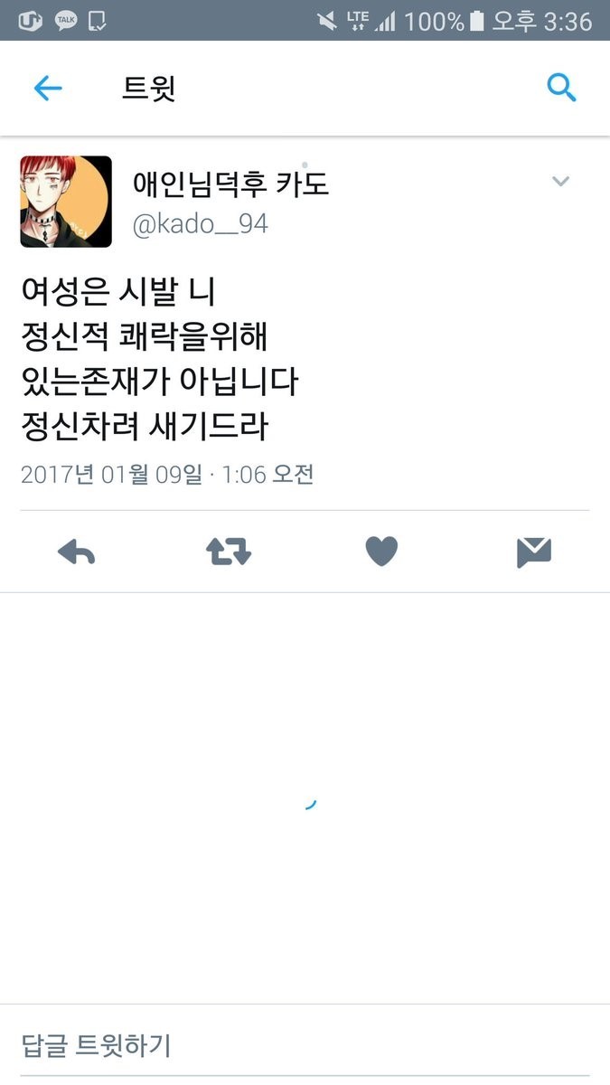Tap the U+ carrier status icon

[31, 20]
